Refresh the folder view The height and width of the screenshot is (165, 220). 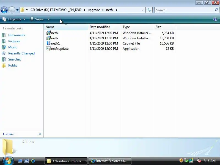(x=149, y=10)
